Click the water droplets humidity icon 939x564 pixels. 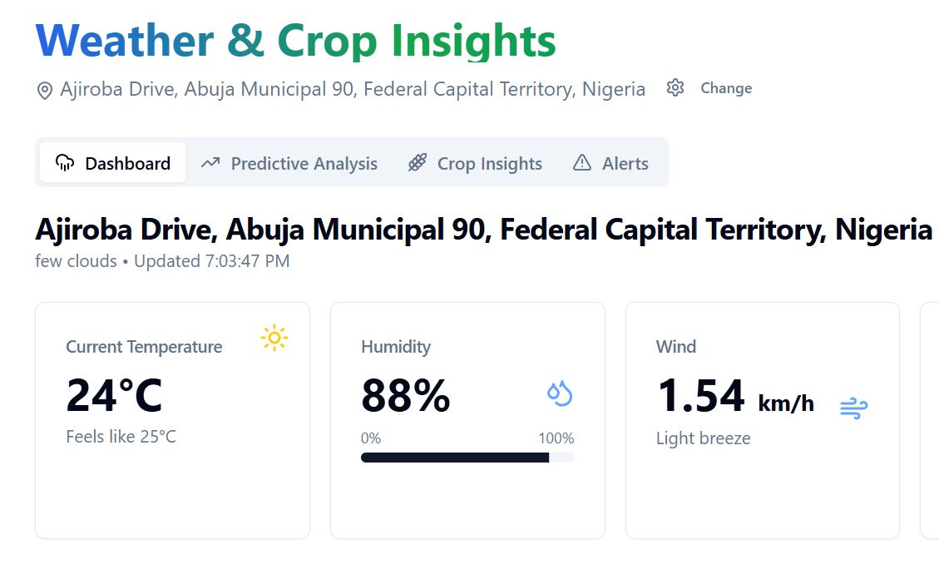pyautogui.click(x=560, y=393)
